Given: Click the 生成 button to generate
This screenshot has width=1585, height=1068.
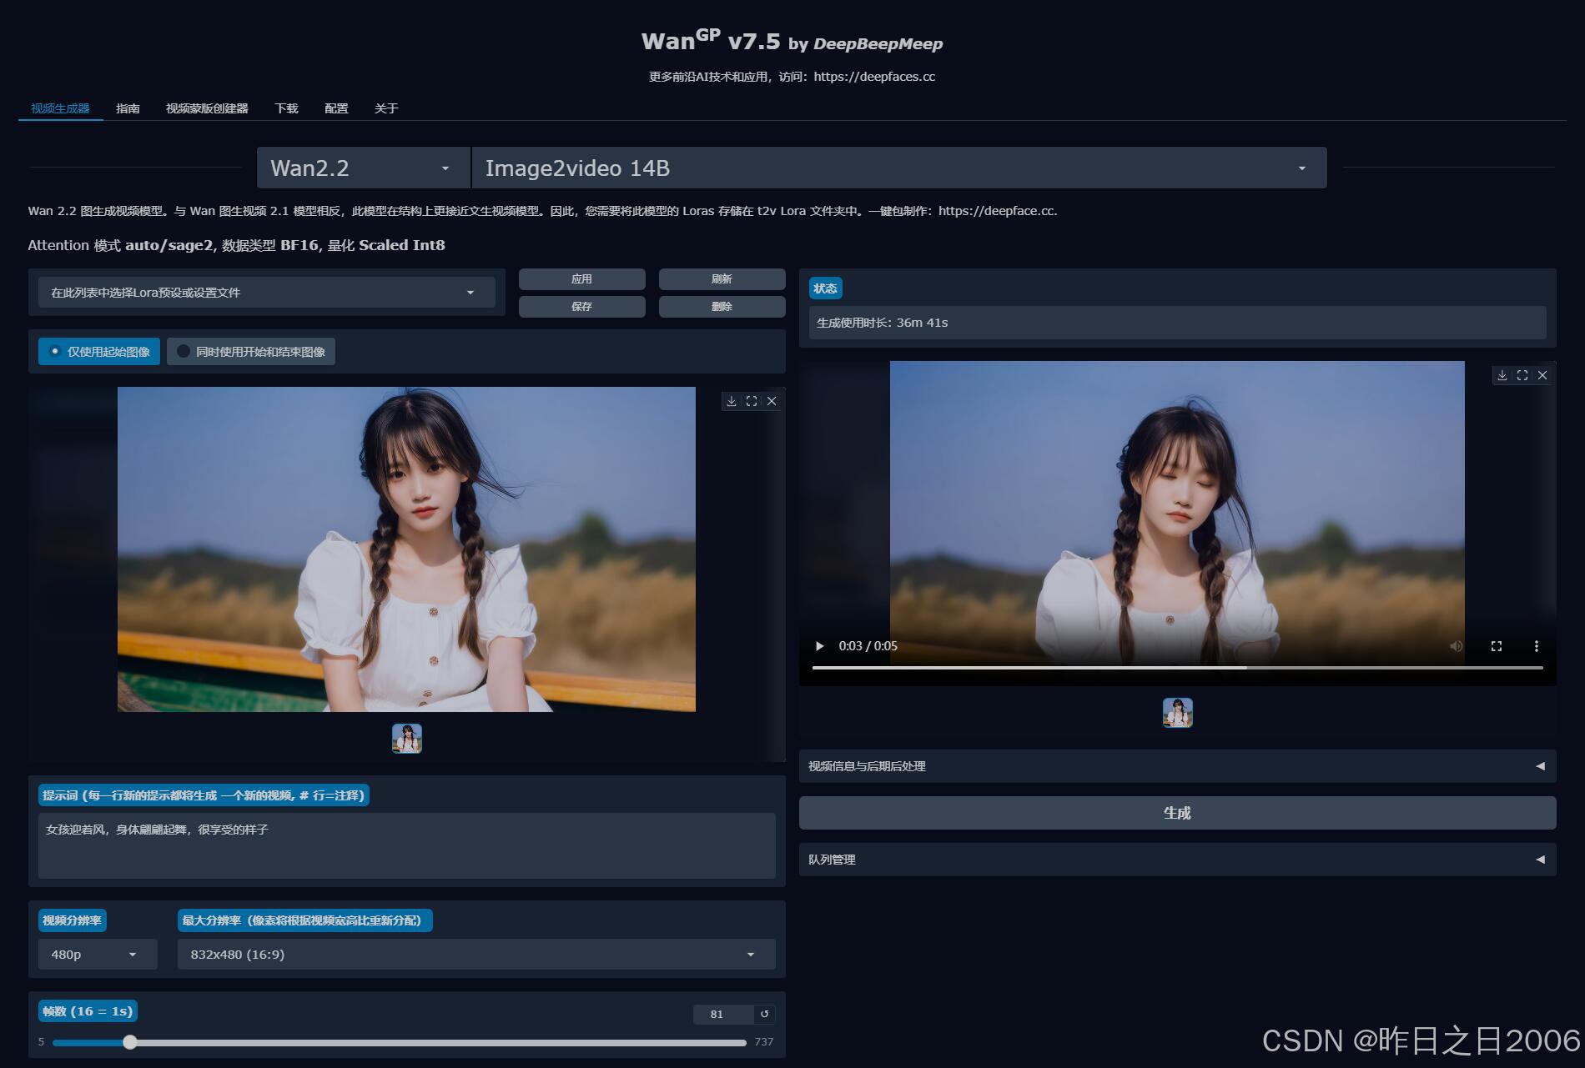Looking at the screenshot, I should (1177, 813).
